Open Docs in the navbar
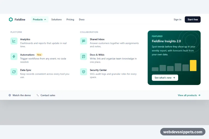The width and height of the screenshot is (209, 139). pos(82,20)
